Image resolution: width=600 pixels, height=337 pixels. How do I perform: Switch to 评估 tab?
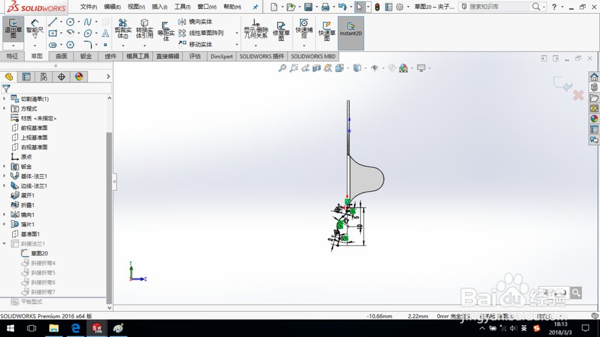[x=195, y=56]
